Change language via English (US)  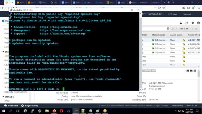(x=29, y=105)
